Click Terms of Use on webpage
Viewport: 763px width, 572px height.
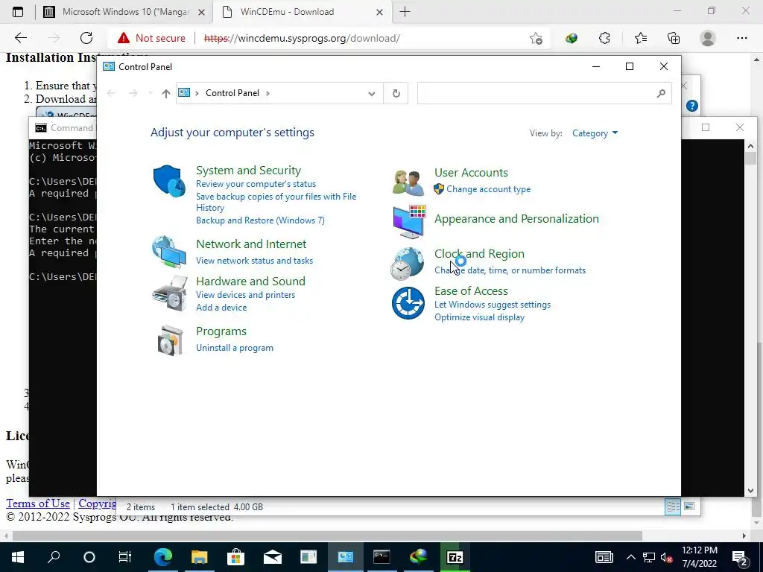(38, 503)
